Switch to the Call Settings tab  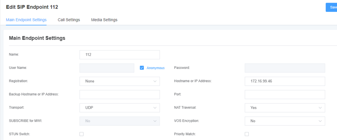click(x=69, y=20)
